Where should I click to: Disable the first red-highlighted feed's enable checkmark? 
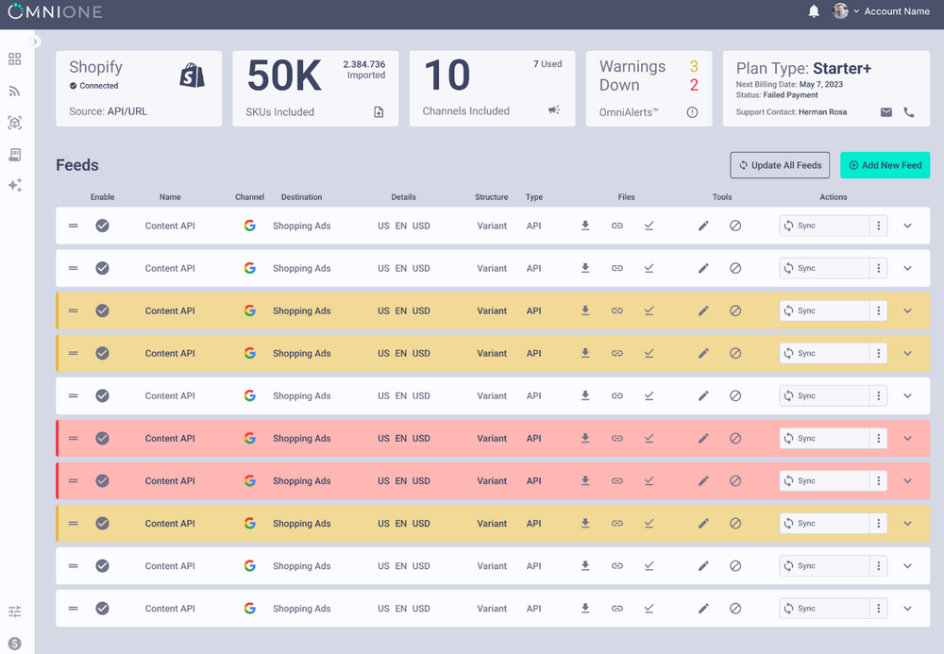[x=103, y=438]
